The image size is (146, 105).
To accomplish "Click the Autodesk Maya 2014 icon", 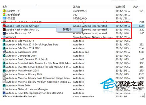I will [x=4, y=85].
